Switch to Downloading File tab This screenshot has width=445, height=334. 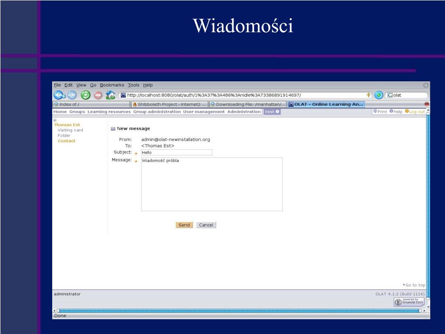(x=248, y=104)
